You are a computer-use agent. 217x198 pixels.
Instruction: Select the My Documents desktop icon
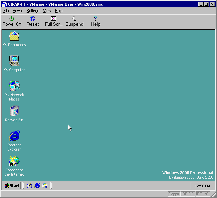14,37
